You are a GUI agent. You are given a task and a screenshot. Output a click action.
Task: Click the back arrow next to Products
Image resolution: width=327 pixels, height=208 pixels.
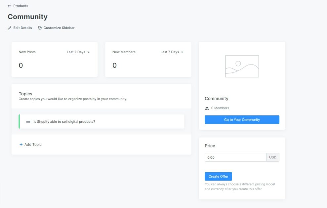pyautogui.click(x=10, y=6)
